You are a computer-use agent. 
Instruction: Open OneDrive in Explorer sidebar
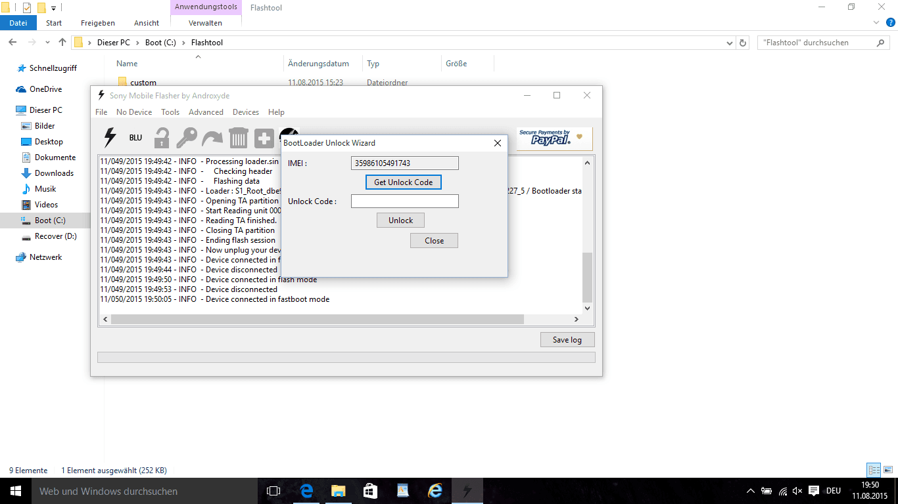pyautogui.click(x=45, y=89)
